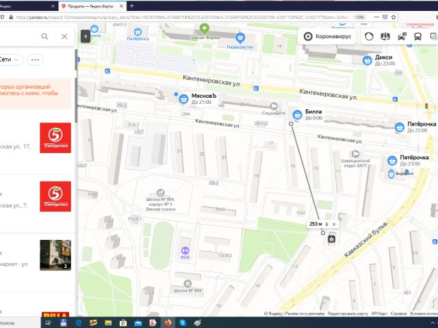Open a new browser tab
Screen dimensions: 438x328
point(131,6)
